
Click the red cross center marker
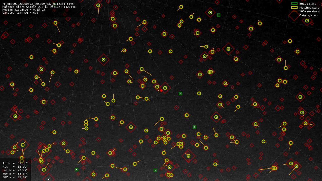pos(161,90)
